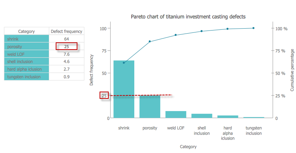Click the hard alpha iclusion cell
Viewport: 296px width, 153px height.
tap(27, 69)
